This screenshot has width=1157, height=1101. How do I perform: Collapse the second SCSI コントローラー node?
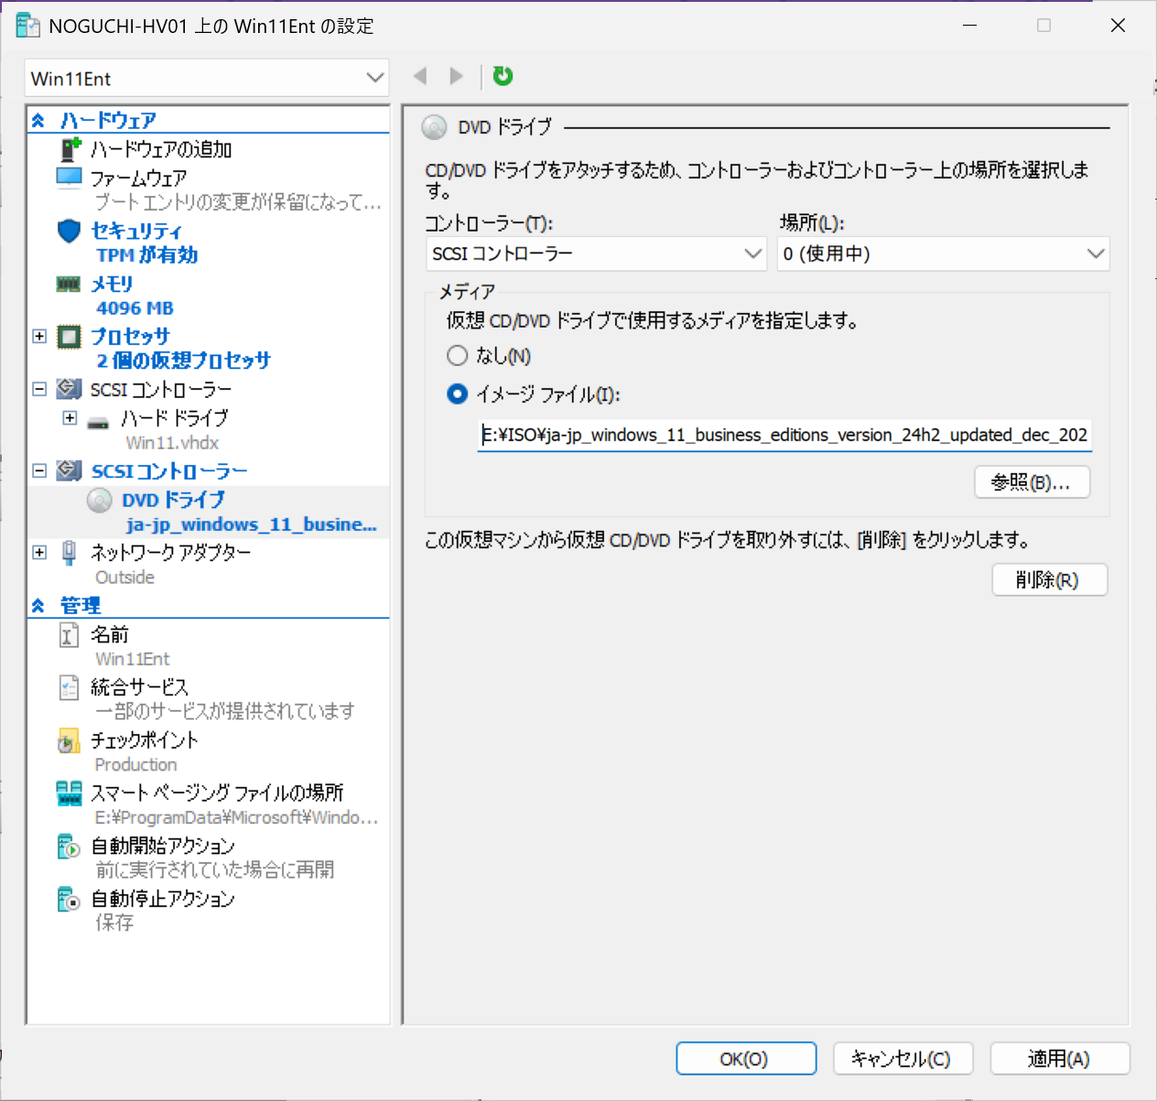[x=39, y=470]
